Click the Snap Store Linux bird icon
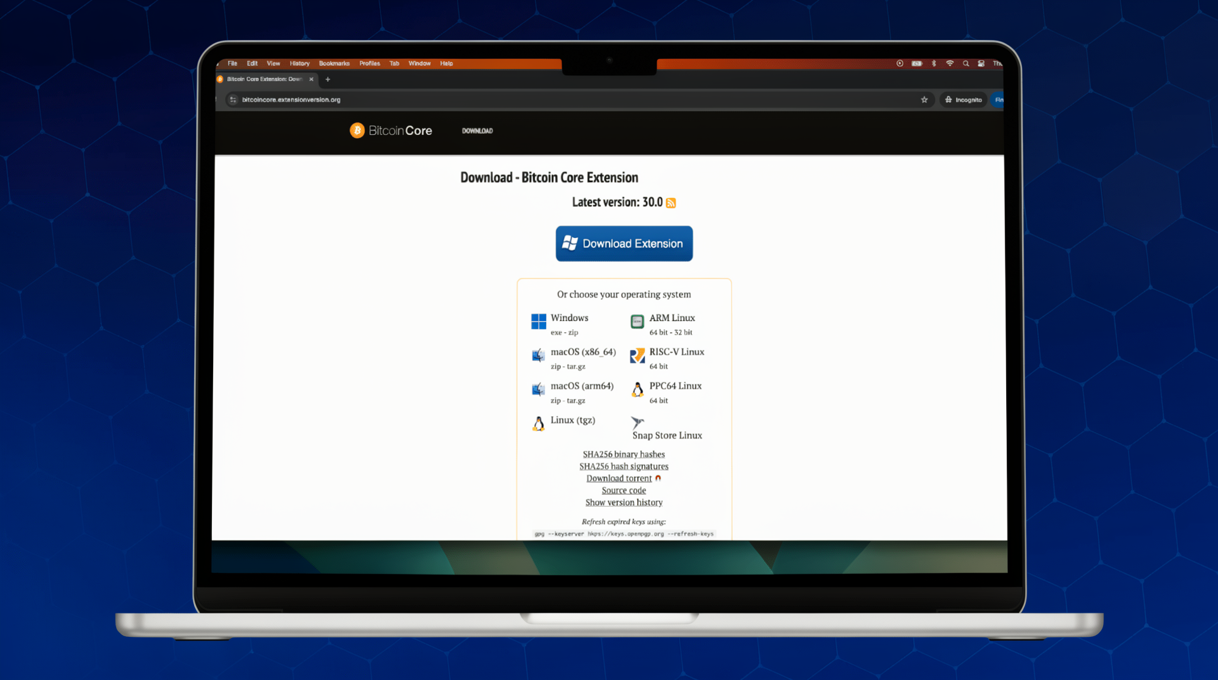Viewport: 1218px width, 680px height. [x=637, y=422]
